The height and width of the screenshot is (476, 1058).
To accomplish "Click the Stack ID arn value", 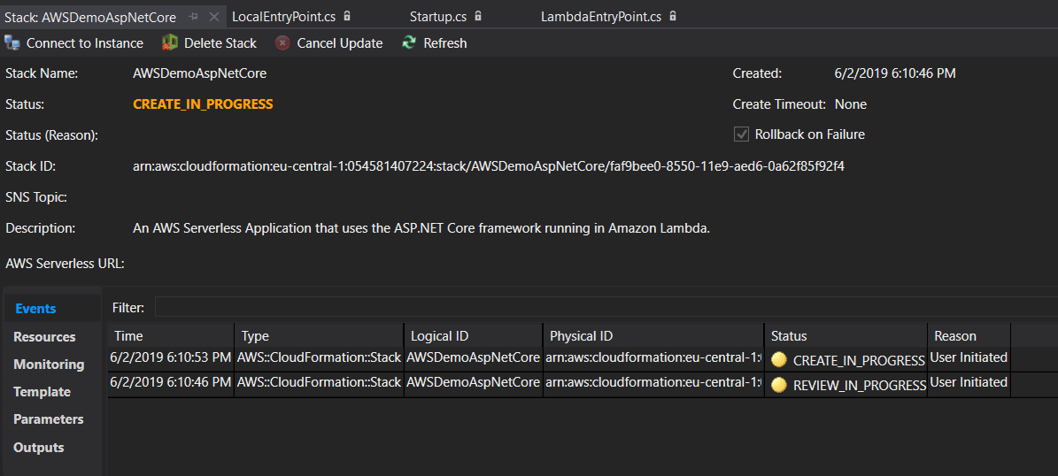I will (x=489, y=165).
